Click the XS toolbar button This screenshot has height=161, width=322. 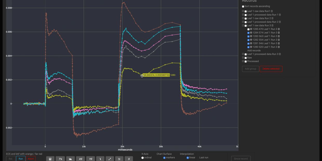click(80, 159)
